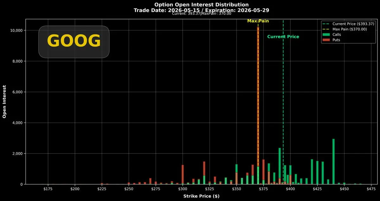This screenshot has width=380, height=201.
Task: Click the call bar at $420 strike
Action: 312,172
